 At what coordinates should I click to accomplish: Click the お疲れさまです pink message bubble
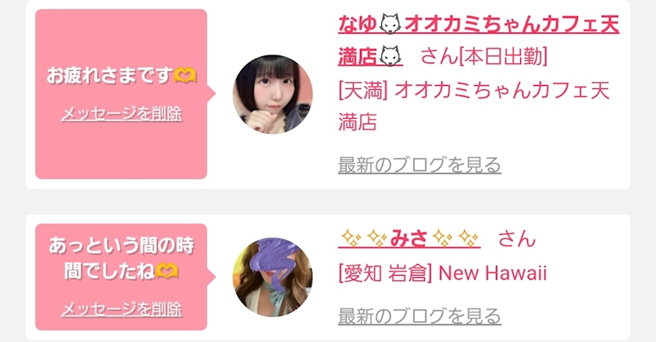click(x=121, y=94)
